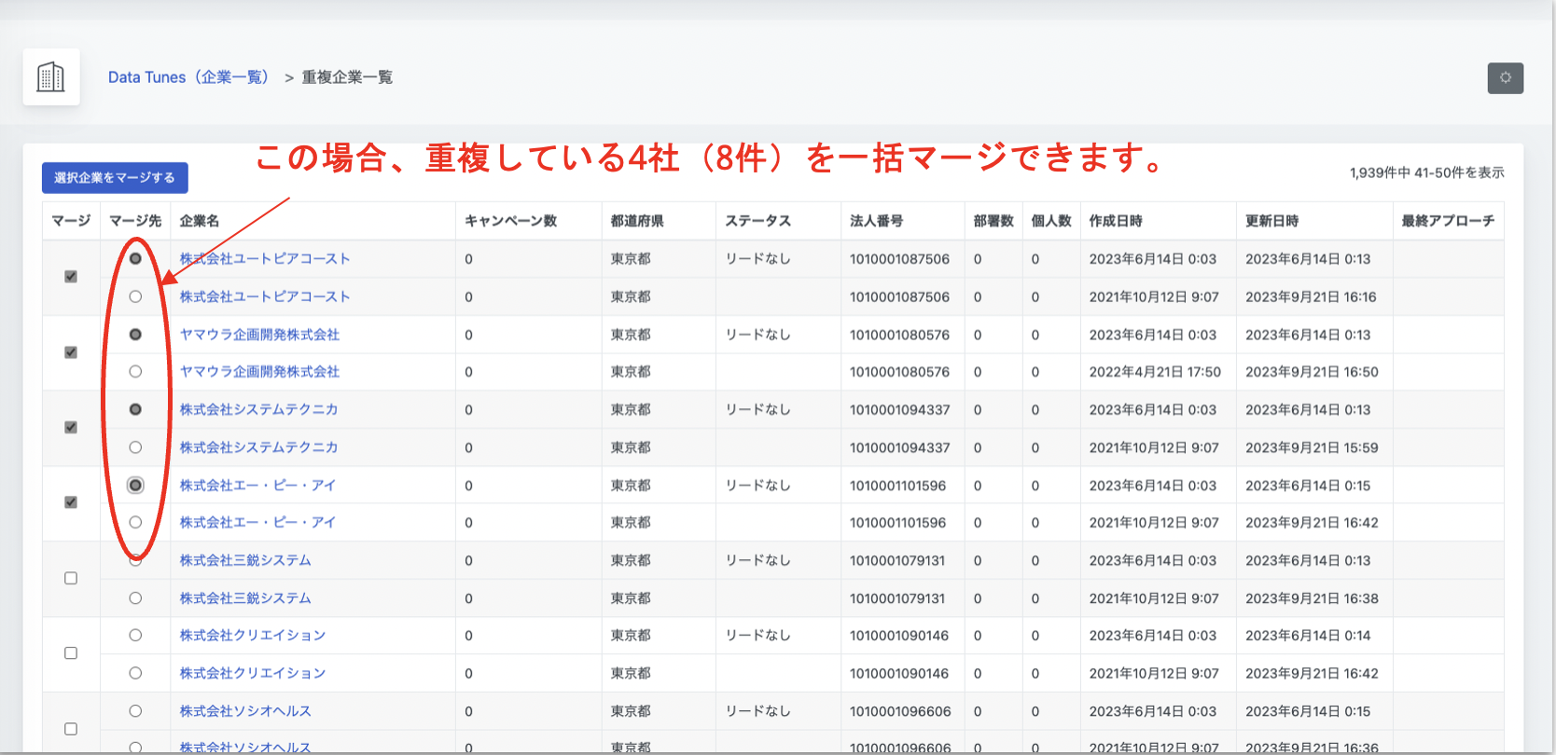Image resolution: width=1556 pixels, height=755 pixels.
Task: Click the update date 2023年9月21日 16:38
Action: [x=1312, y=598]
